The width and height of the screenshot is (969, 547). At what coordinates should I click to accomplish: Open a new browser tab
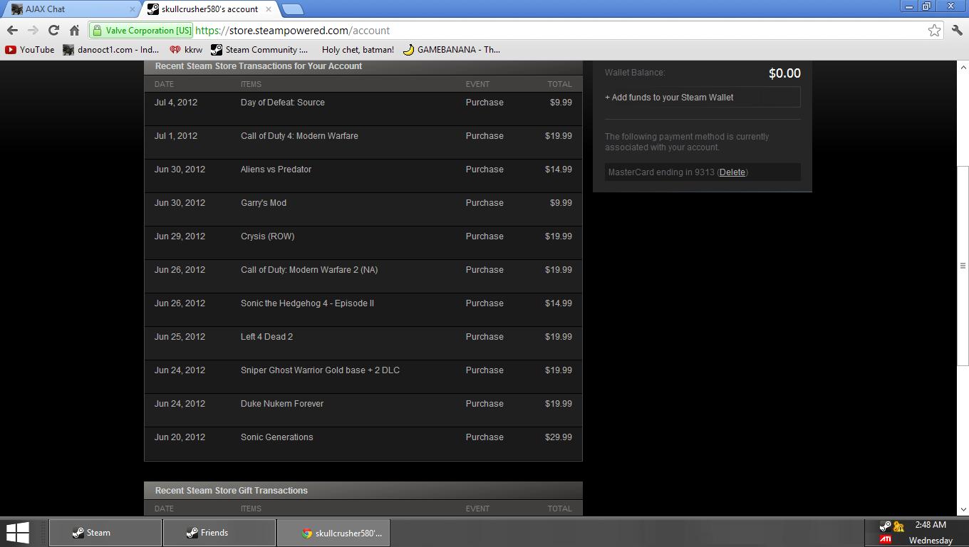point(293,9)
